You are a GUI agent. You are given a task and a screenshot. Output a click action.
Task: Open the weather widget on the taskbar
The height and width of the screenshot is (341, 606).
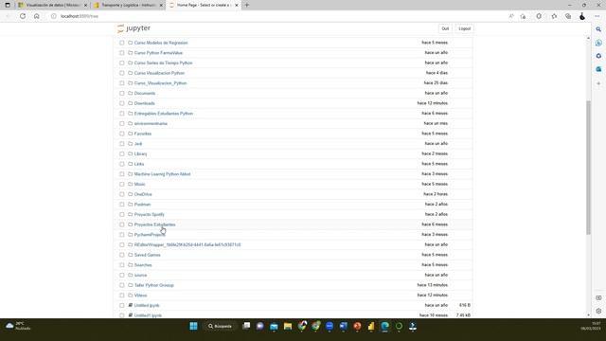(x=18, y=326)
